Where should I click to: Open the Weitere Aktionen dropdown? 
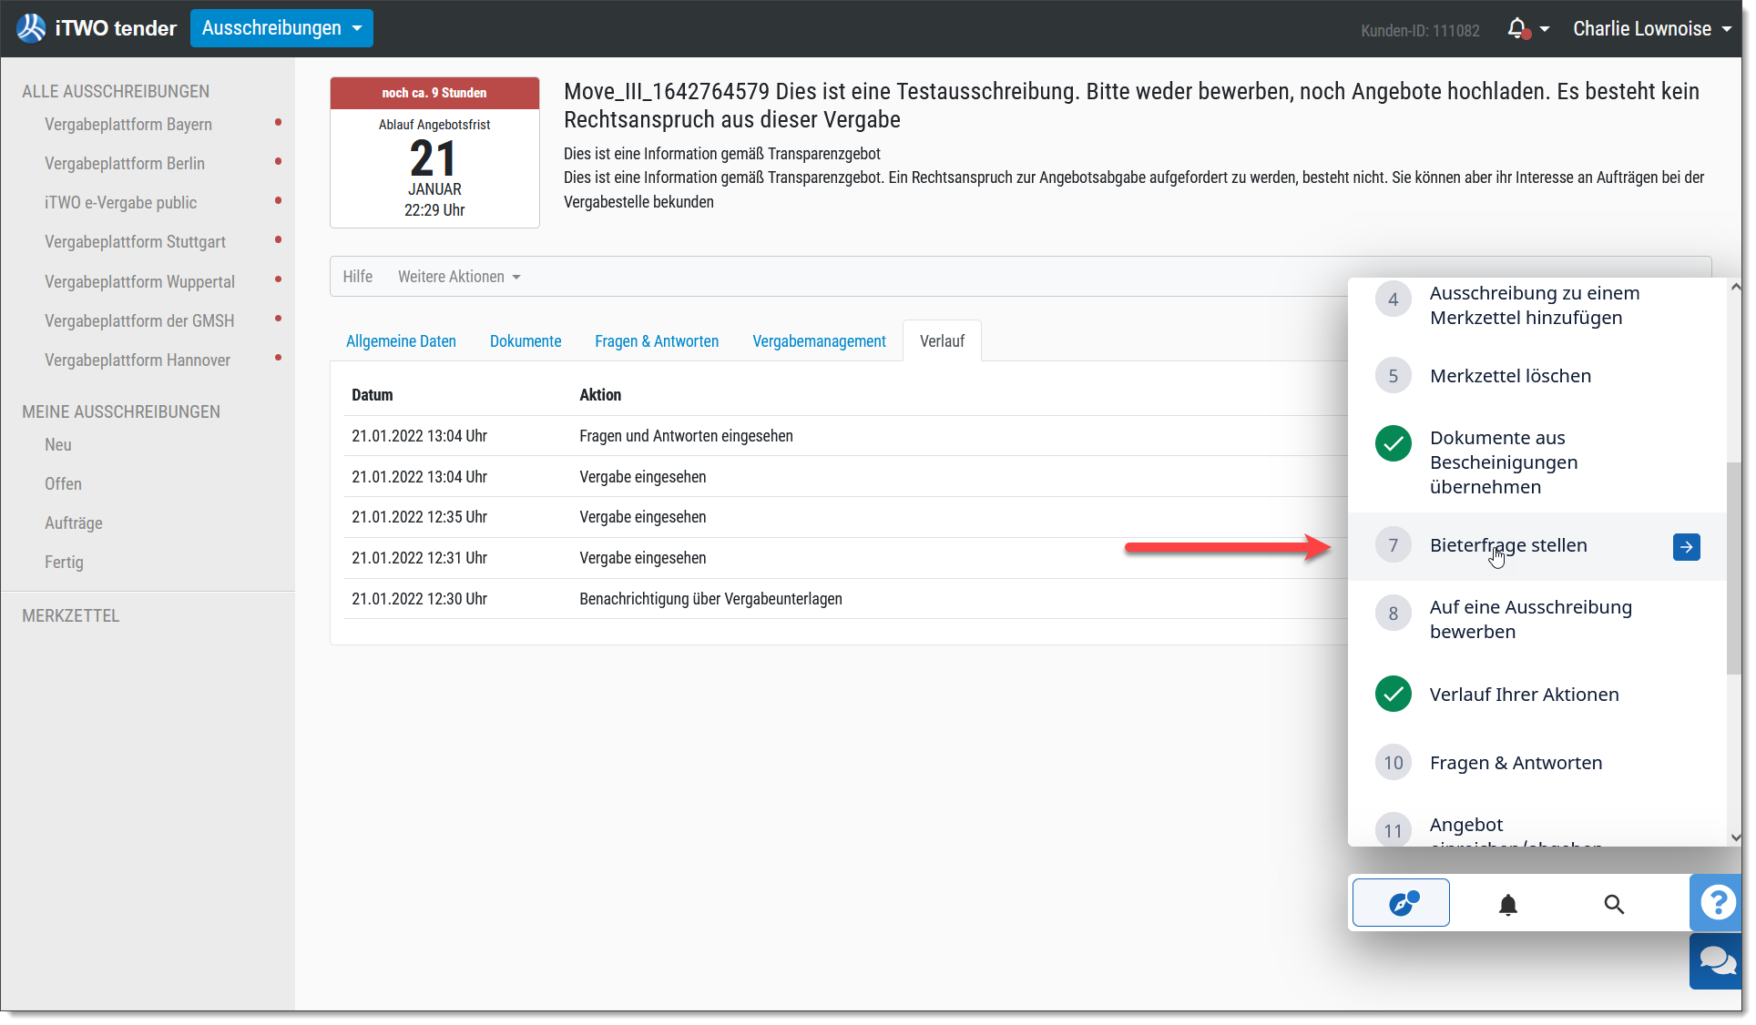coord(459,277)
